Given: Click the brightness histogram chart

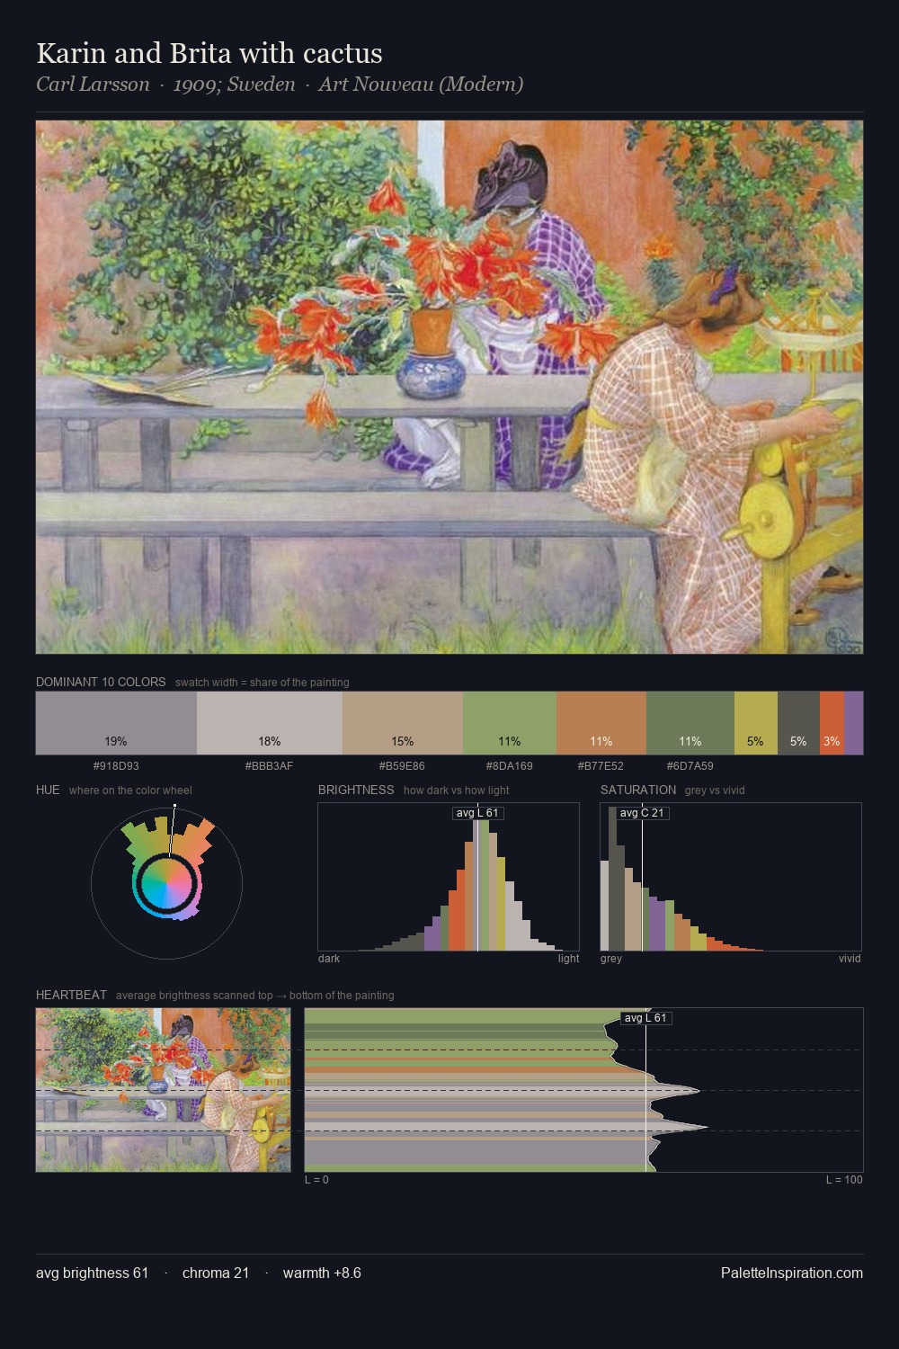Looking at the screenshot, I should (x=449, y=877).
